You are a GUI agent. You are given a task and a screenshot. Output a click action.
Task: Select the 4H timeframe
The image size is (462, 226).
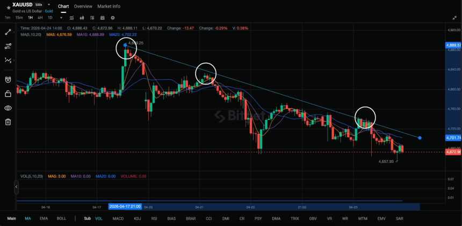40,18
